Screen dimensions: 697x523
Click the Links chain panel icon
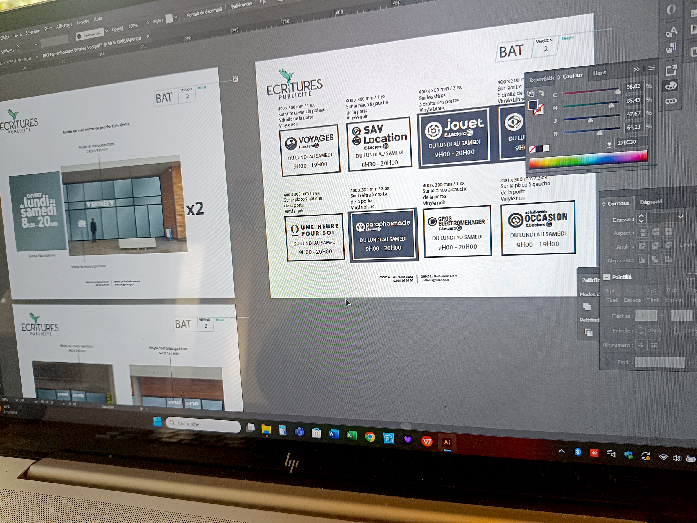click(x=671, y=101)
